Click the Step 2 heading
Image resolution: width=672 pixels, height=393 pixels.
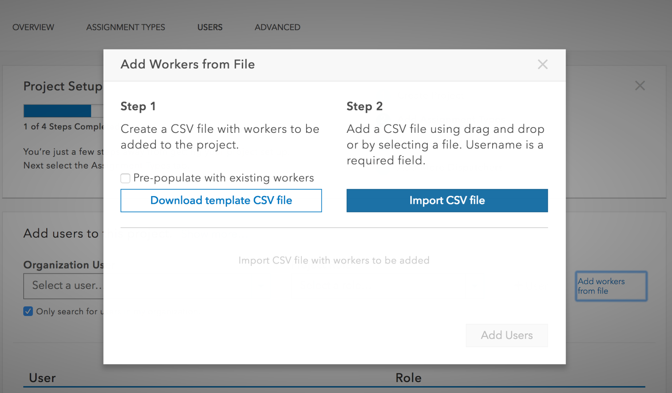364,106
